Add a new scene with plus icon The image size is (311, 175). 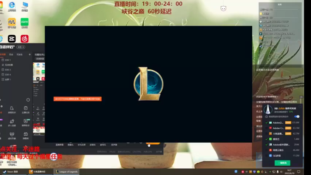(x=30, y=54)
